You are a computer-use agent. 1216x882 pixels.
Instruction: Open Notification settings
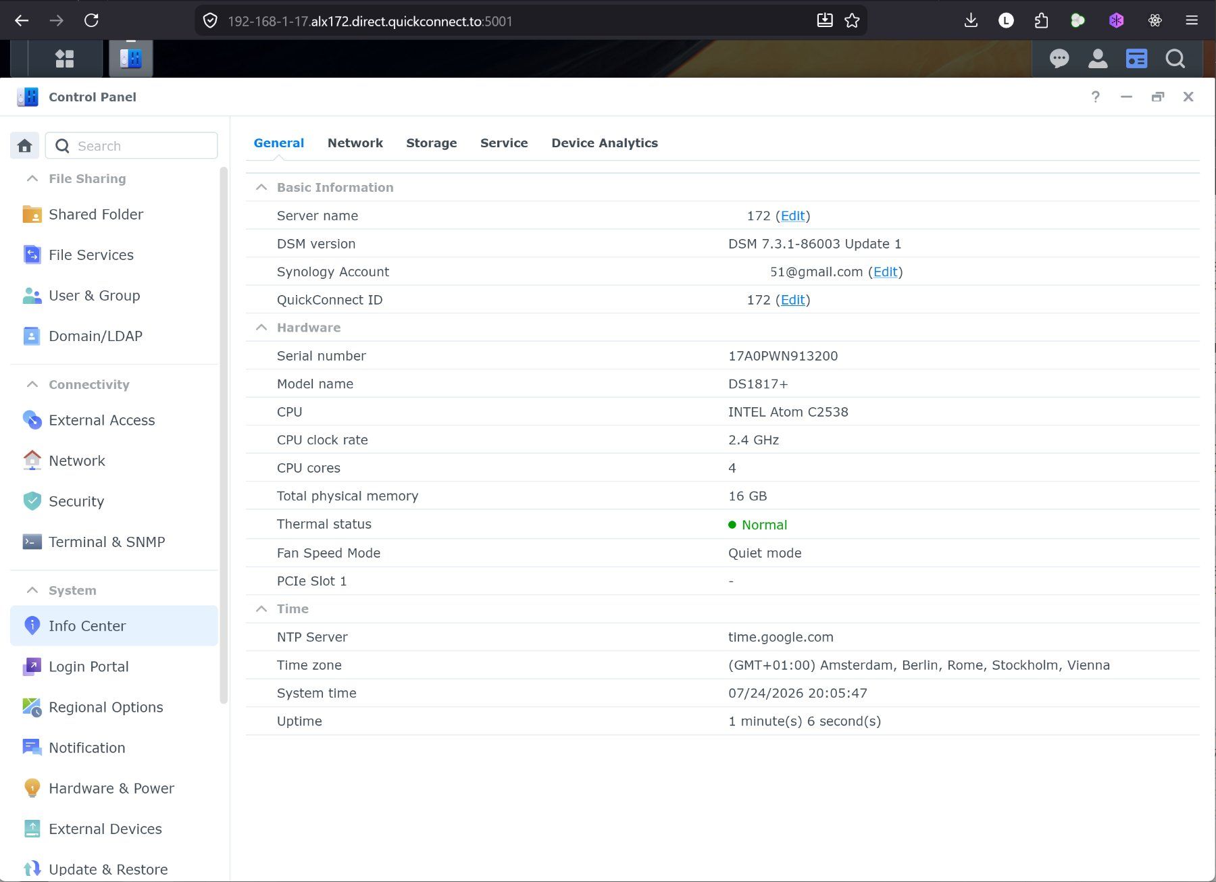click(x=114, y=748)
